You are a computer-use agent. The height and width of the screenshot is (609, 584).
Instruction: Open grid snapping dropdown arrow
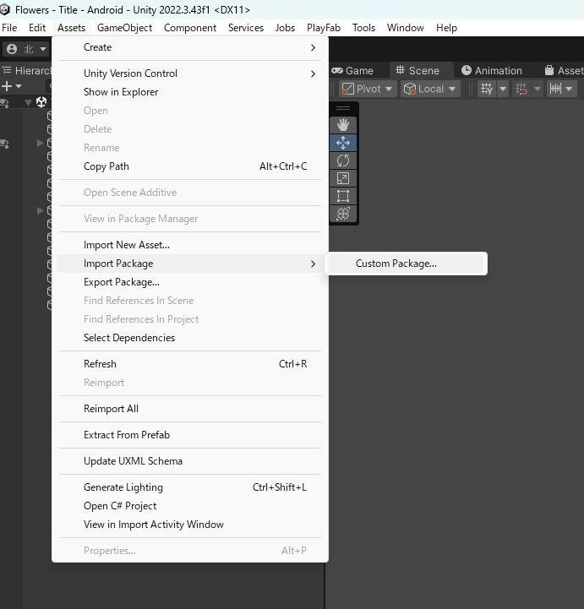click(538, 89)
